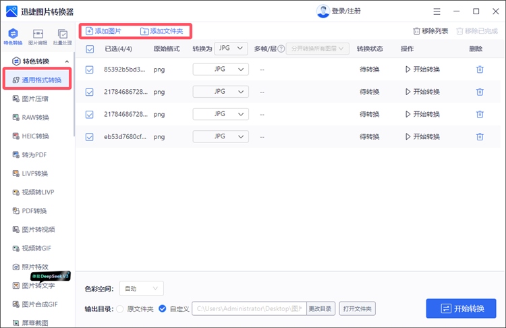
Task: Open 视频转LIVP sidebar item
Action: coord(33,192)
